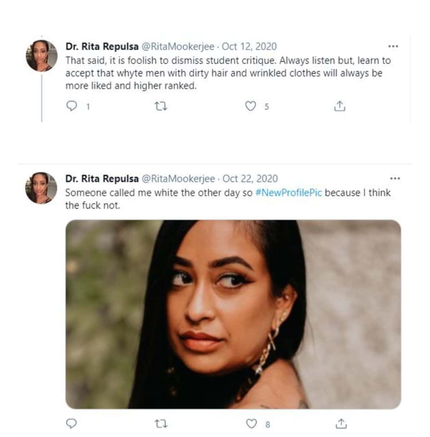
Task: Reply to the #NewProfilePic tweet
Action: [x=72, y=424]
